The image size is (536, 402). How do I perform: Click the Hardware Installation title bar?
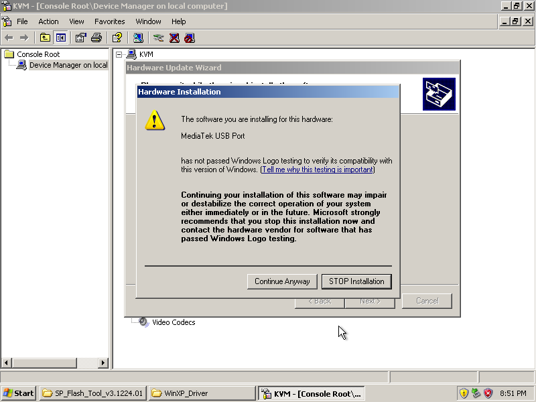(268, 92)
